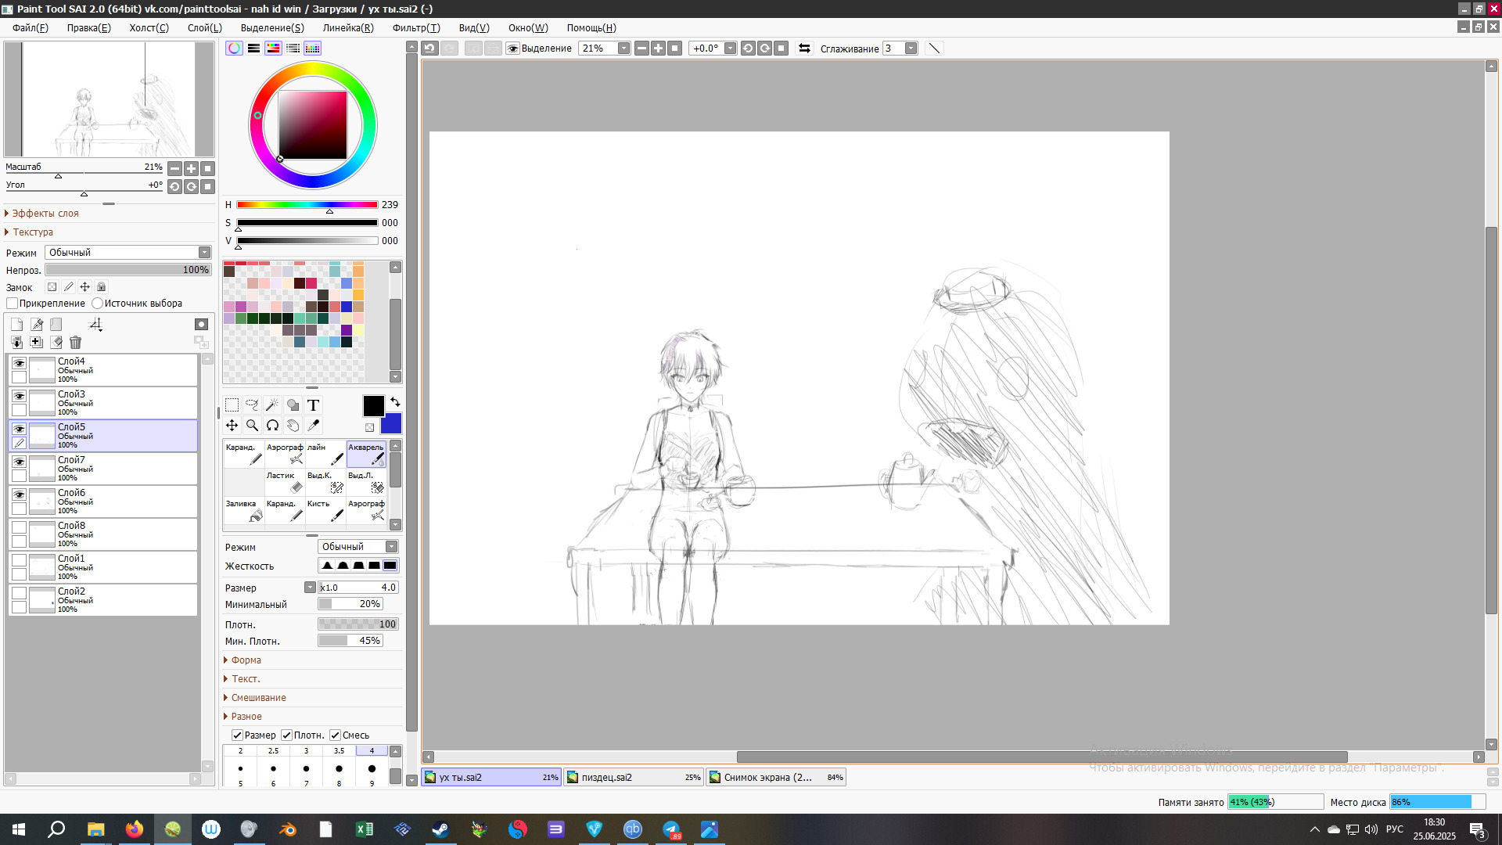Select the move layer tool
Viewport: 1502px width, 845px height.
point(232,426)
